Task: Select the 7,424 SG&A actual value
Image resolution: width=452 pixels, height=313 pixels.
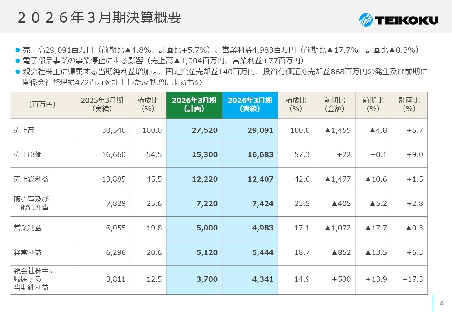Action: click(263, 204)
